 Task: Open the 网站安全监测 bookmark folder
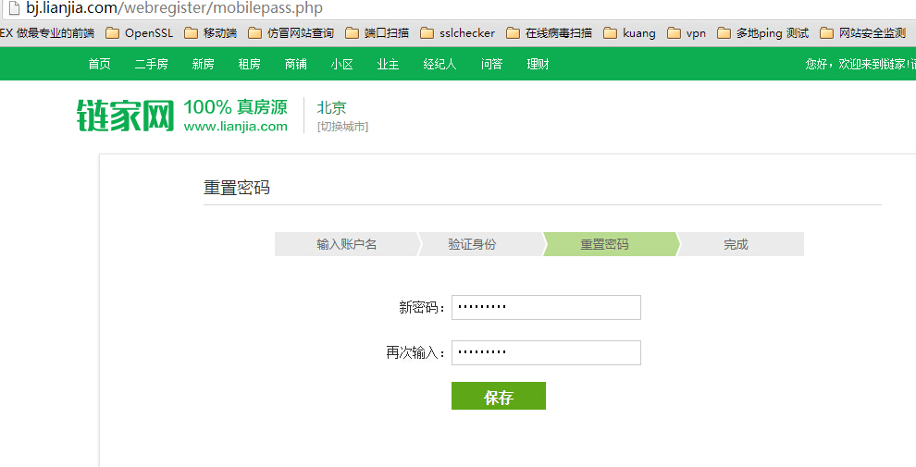(x=863, y=33)
